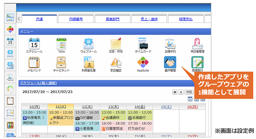The image size is (256, 139).
Task: Open the 会議資料 13:00 - 15:00 event
Action: 113,115
